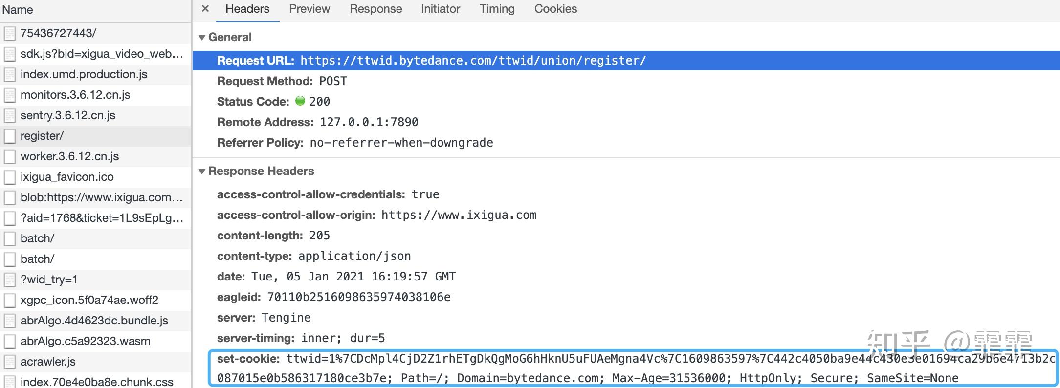This screenshot has height=388, width=1060.
Task: Select the ?wid_try=1 request
Action: coord(95,280)
